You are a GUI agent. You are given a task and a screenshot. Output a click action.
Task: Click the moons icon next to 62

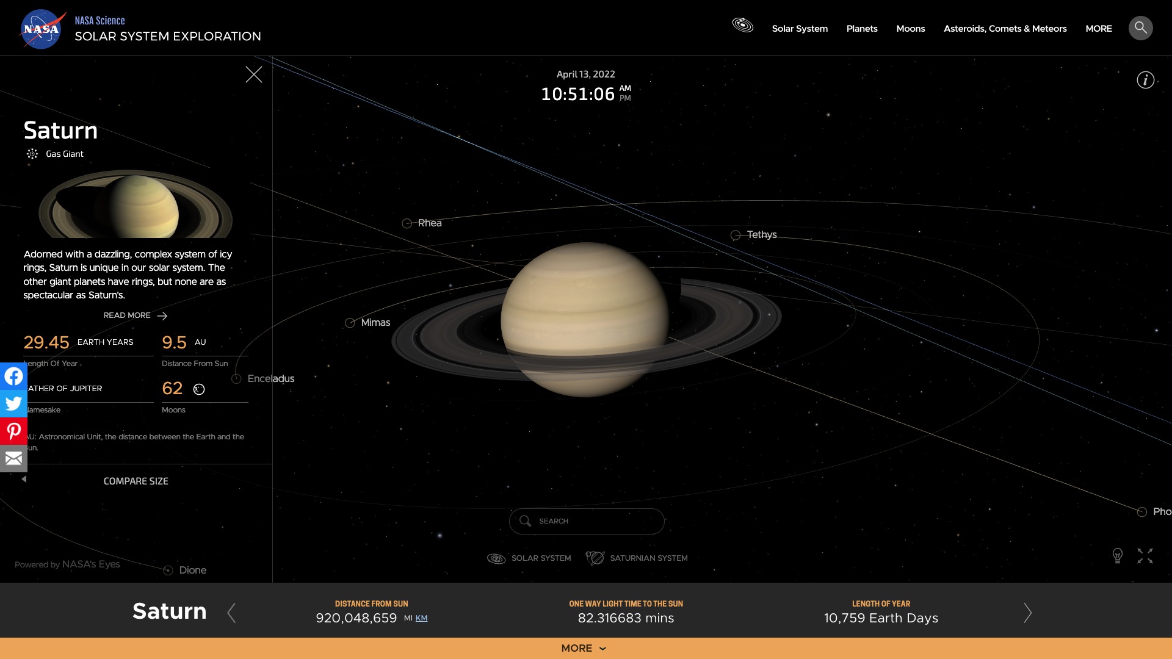[199, 389]
